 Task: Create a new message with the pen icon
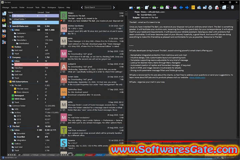[147, 7]
